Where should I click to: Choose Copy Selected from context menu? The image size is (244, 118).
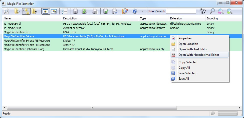pyautogui.click(x=200, y=62)
